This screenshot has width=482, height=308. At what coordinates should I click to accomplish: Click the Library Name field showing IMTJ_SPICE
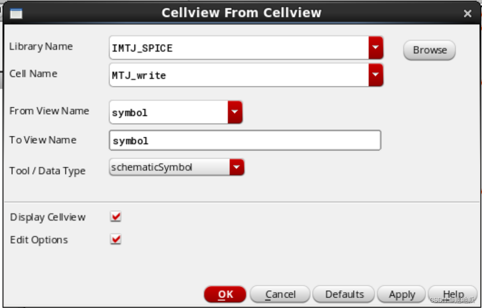[x=239, y=48]
